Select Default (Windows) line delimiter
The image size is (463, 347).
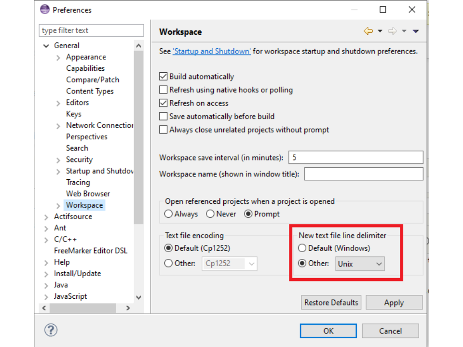pyautogui.click(x=302, y=248)
